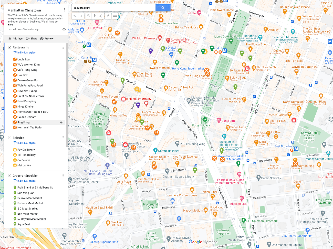Choose the Add marker pin tool
The height and width of the screenshot is (249, 333).
click(95, 16)
